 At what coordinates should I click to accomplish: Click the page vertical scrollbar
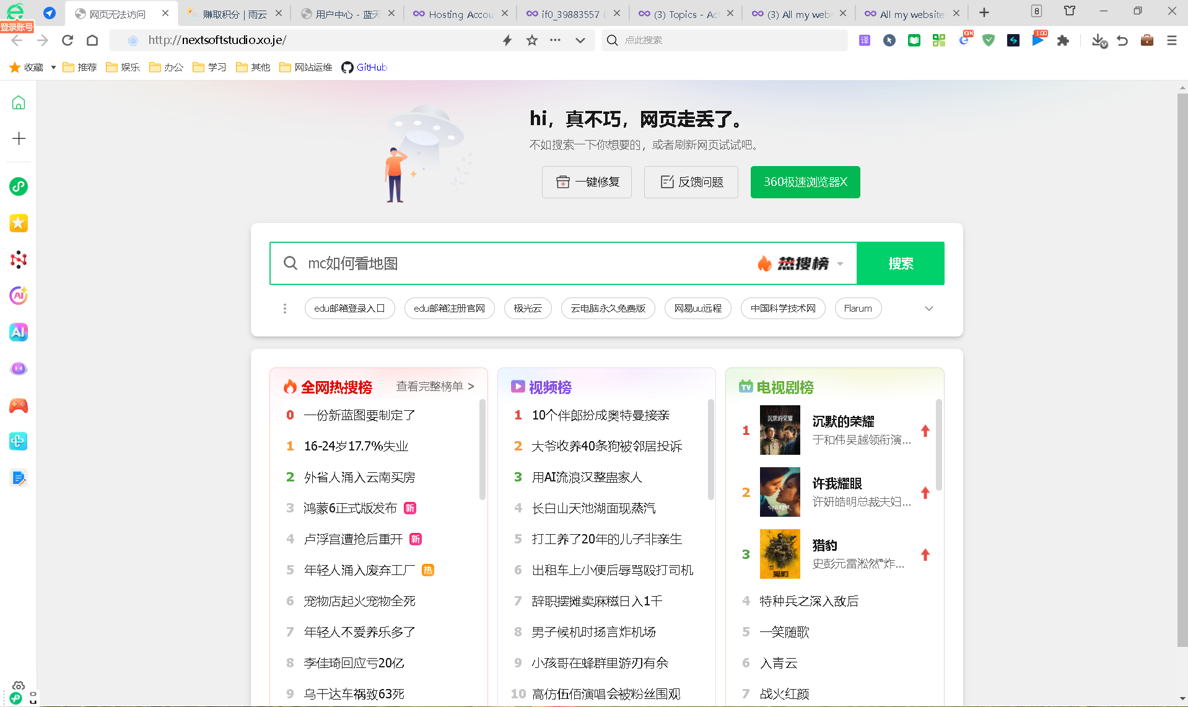1182,372
